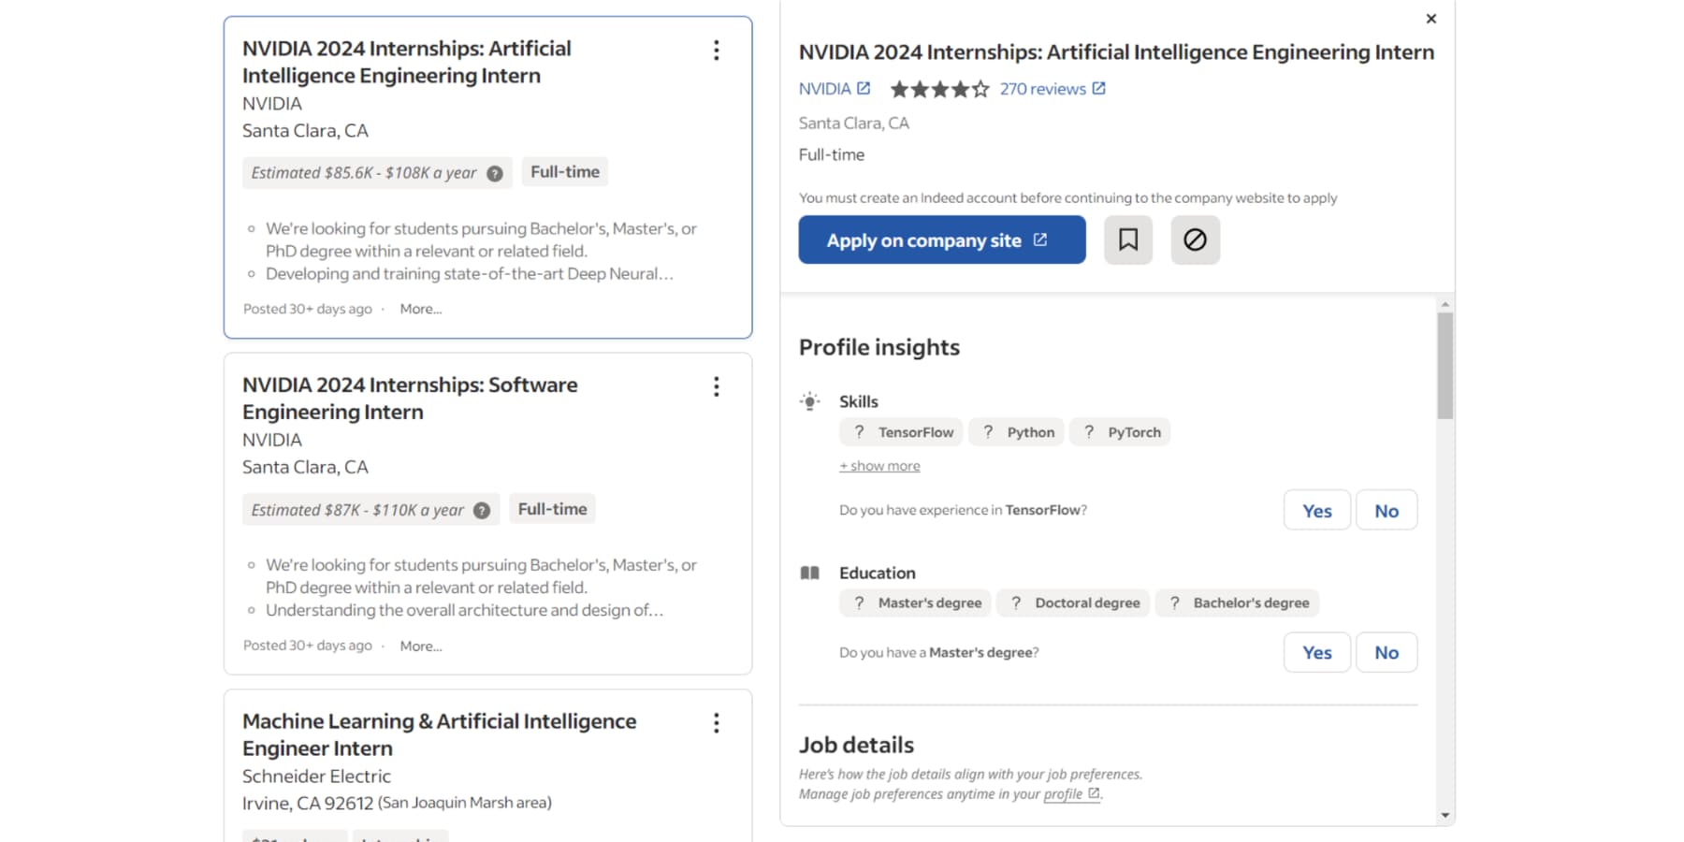Click the external link icon beside 270 reviews
Screen dimensions: 1684x842
tap(1099, 88)
